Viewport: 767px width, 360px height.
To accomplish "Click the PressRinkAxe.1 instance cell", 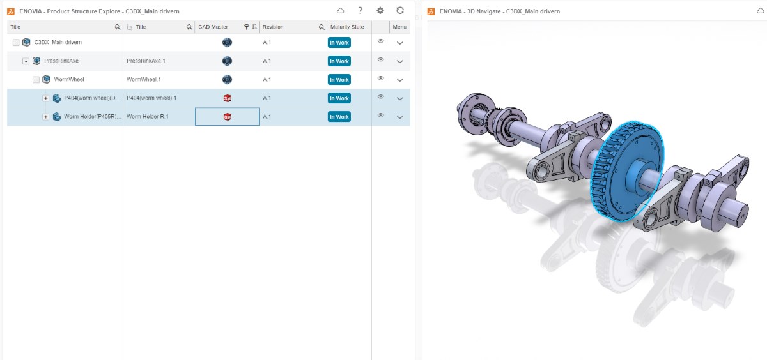I will coord(146,61).
